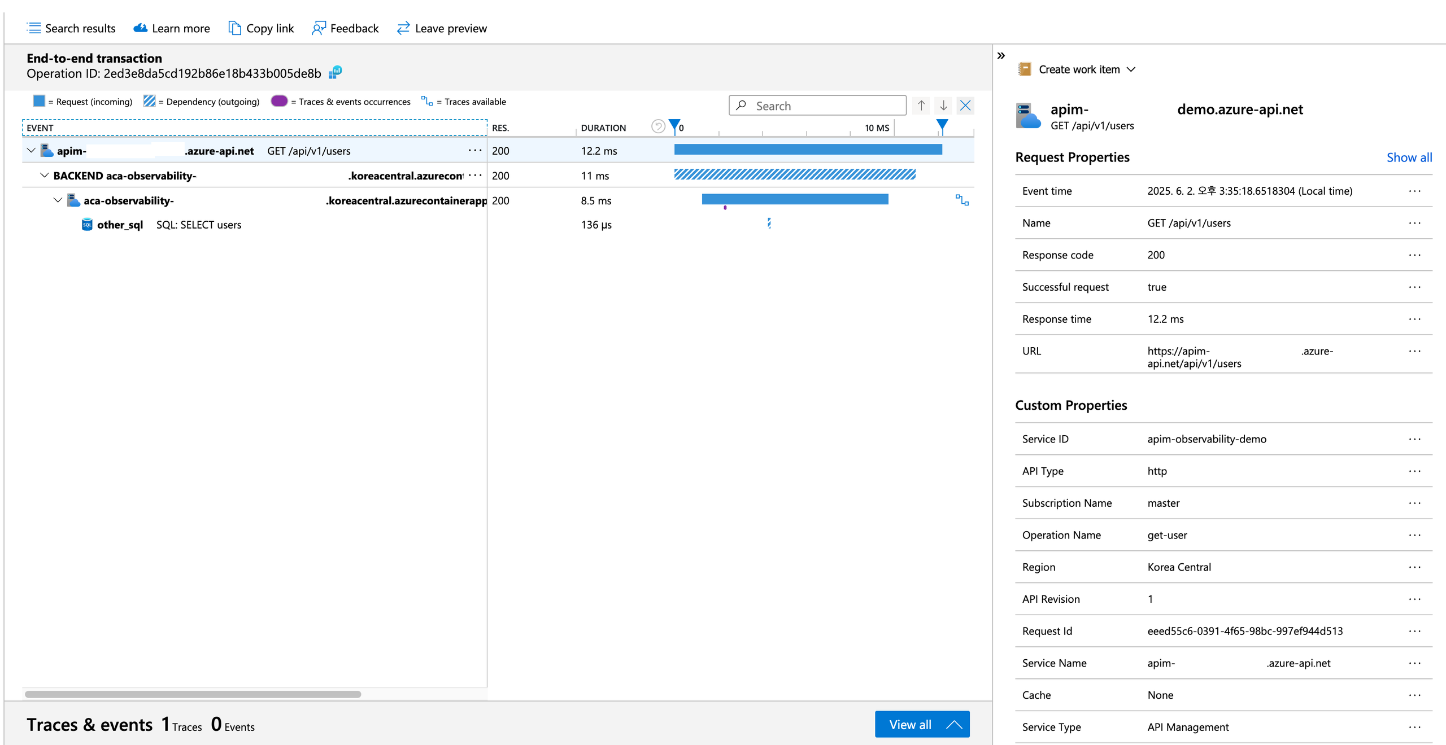Viewport: 1446px width, 745px height.
Task: Open ellipsis for Region property
Action: pyautogui.click(x=1414, y=567)
